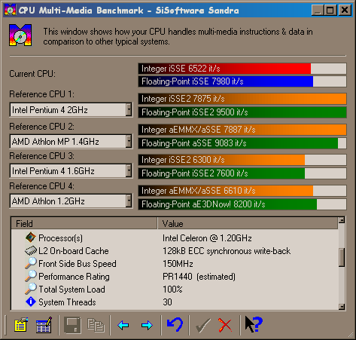Screen dimensions: 356x340
Task: Click the arrow-question mark help icon
Action: [254, 324]
